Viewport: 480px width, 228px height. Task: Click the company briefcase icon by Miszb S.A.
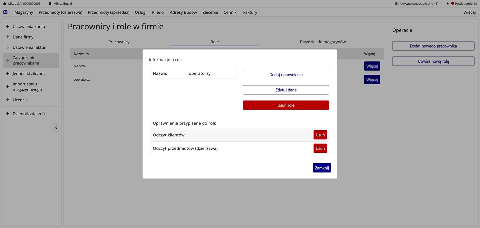tap(4, 4)
